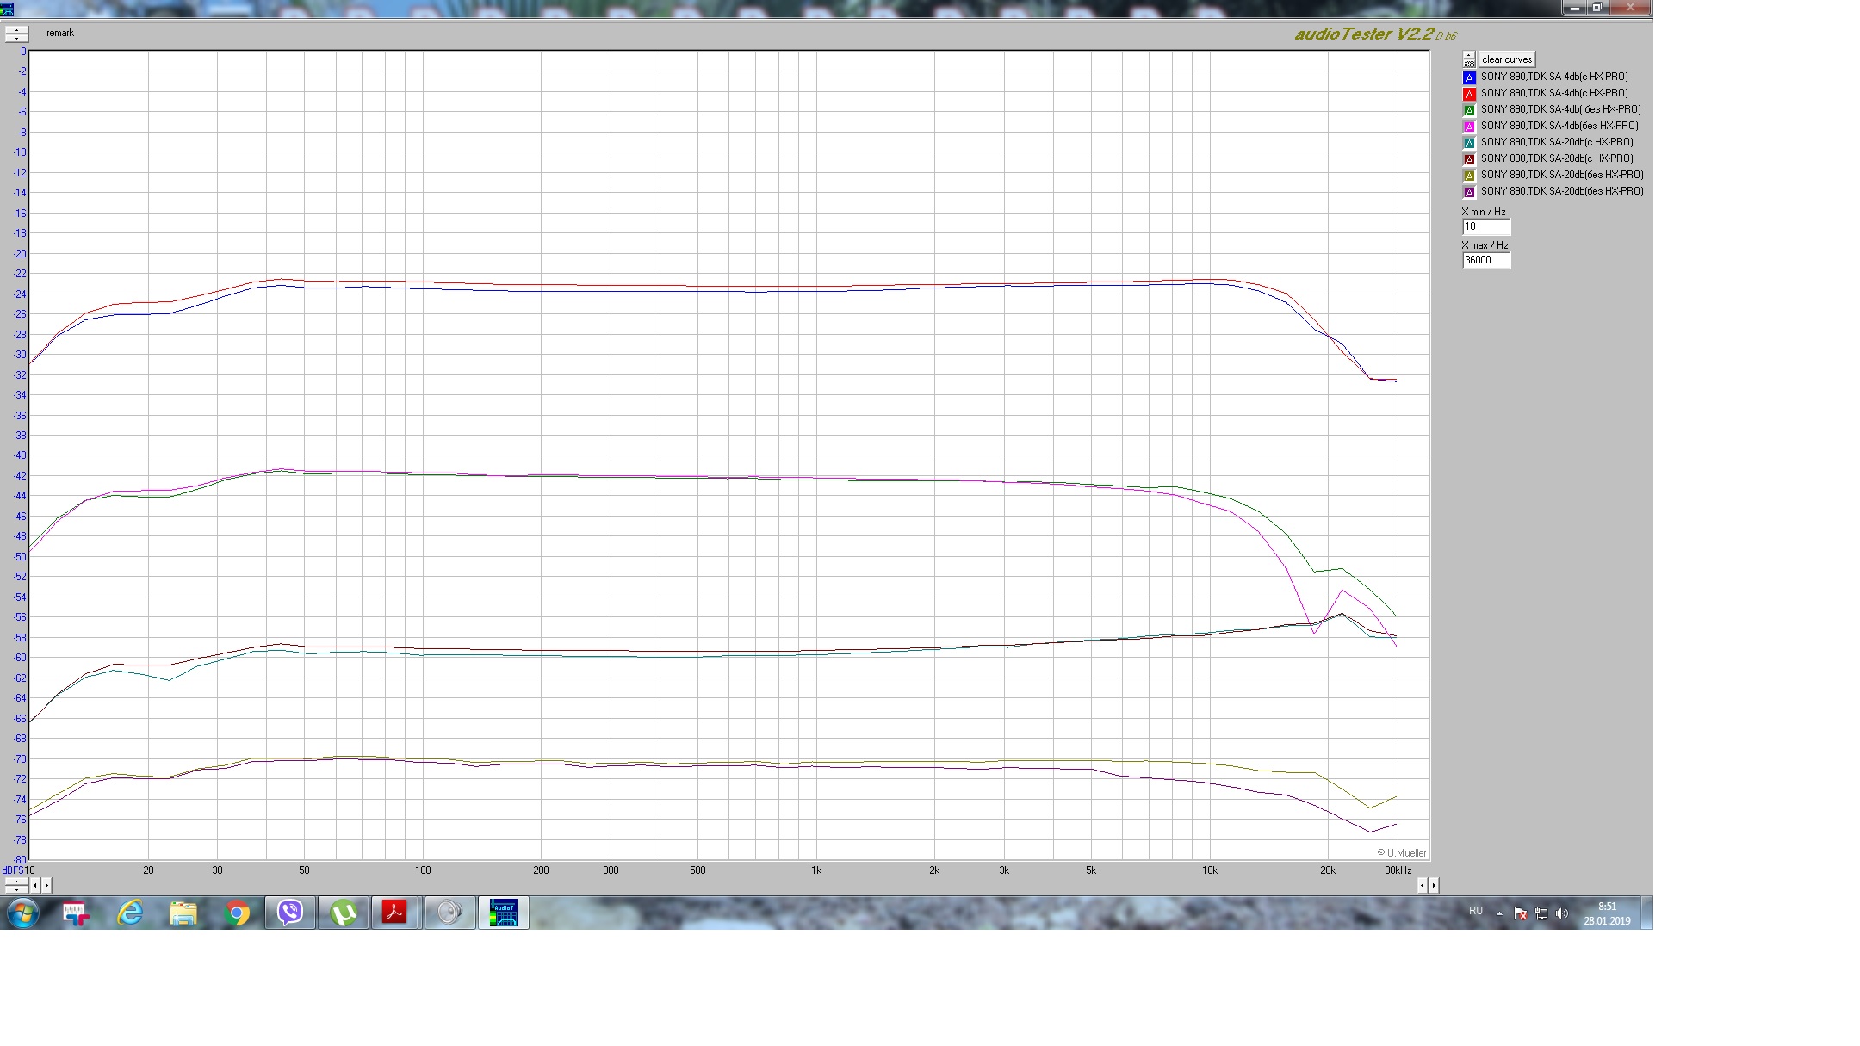Viewport: 1860px width, 1046px height.
Task: Collapse the curve list with up-arrow stepper
Action: pos(1468,55)
